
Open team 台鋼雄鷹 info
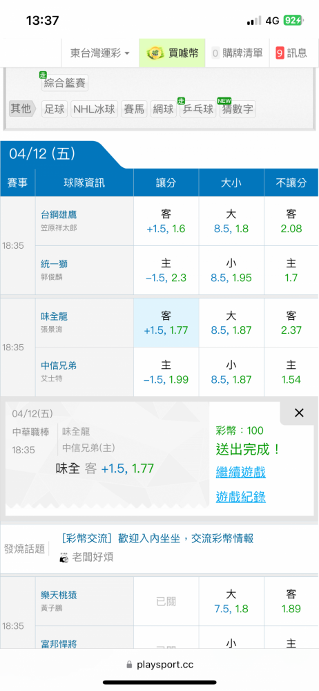point(59,214)
